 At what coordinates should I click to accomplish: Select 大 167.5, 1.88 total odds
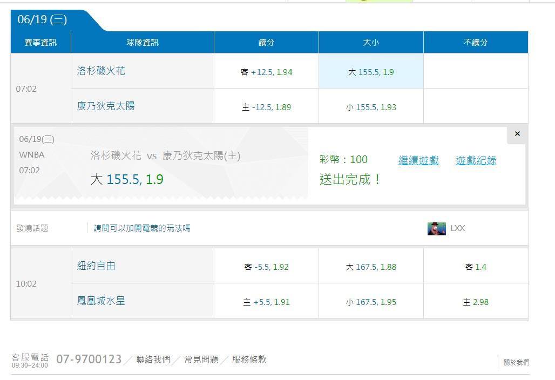(x=371, y=267)
